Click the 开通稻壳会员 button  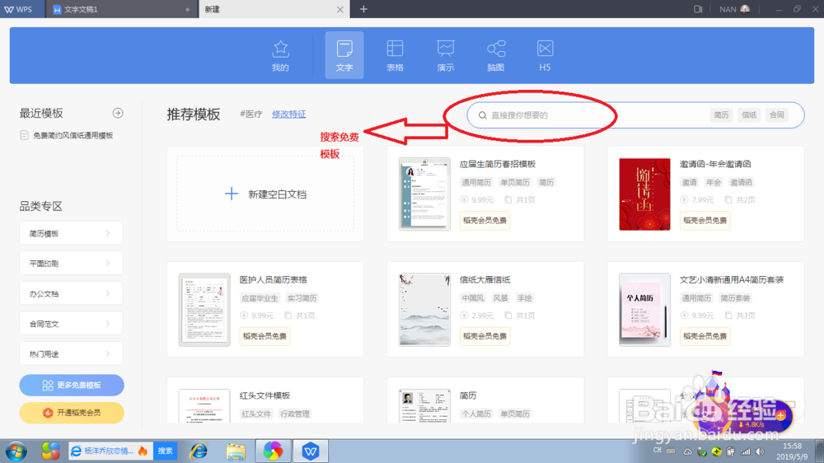72,413
